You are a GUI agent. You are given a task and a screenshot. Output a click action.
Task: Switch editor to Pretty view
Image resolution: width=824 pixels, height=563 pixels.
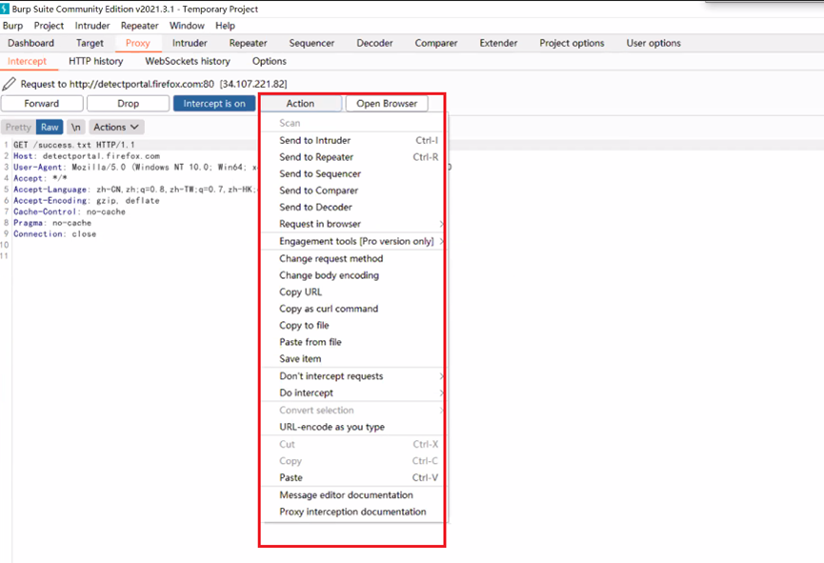coord(18,128)
